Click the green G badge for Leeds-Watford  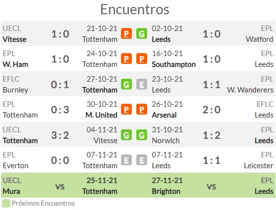point(142,33)
